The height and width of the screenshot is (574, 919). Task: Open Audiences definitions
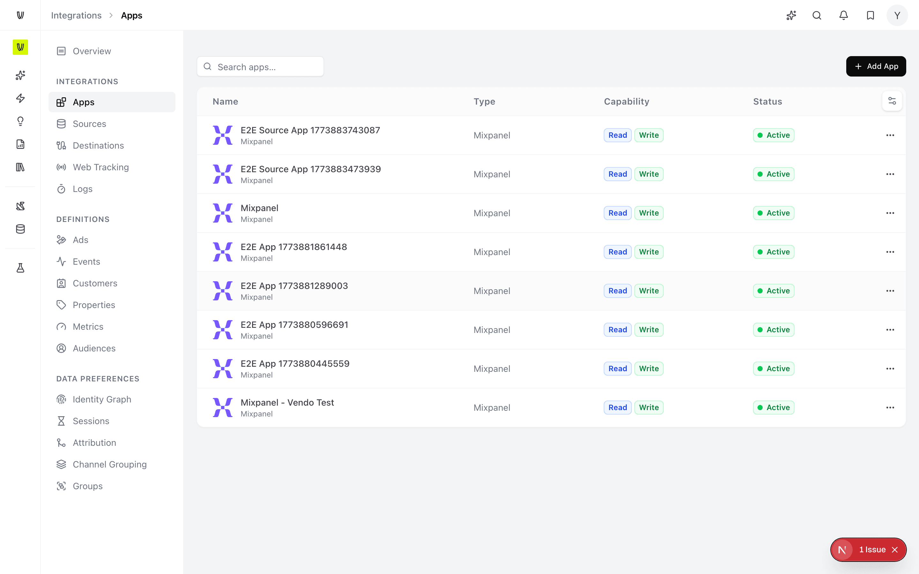pos(112,348)
